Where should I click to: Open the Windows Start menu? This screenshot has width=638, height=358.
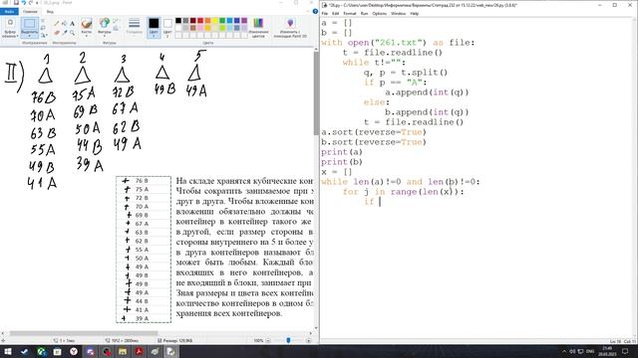7,351
